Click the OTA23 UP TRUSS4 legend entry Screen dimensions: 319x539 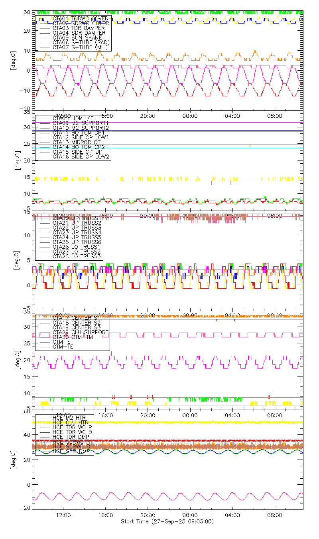[x=77, y=232]
